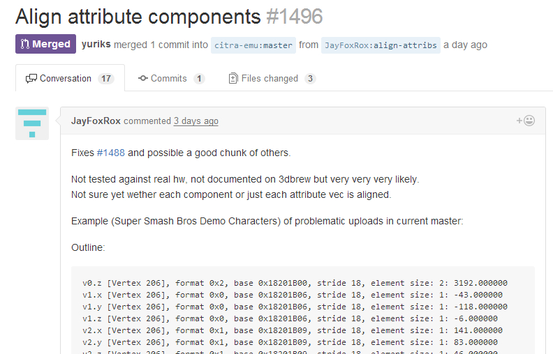Click the "3 days ago" timestamp
The width and height of the screenshot is (553, 354).
pyautogui.click(x=196, y=121)
